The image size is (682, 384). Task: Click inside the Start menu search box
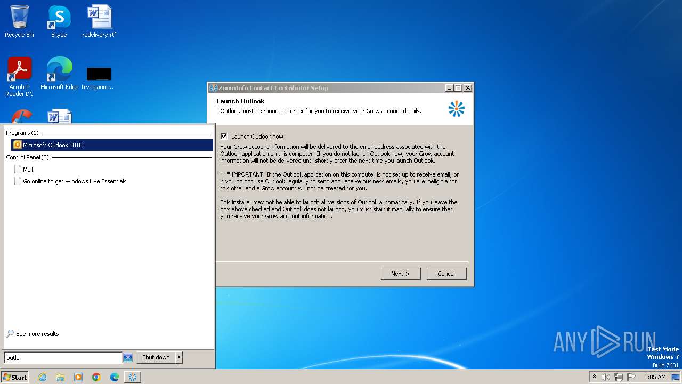[x=63, y=357]
